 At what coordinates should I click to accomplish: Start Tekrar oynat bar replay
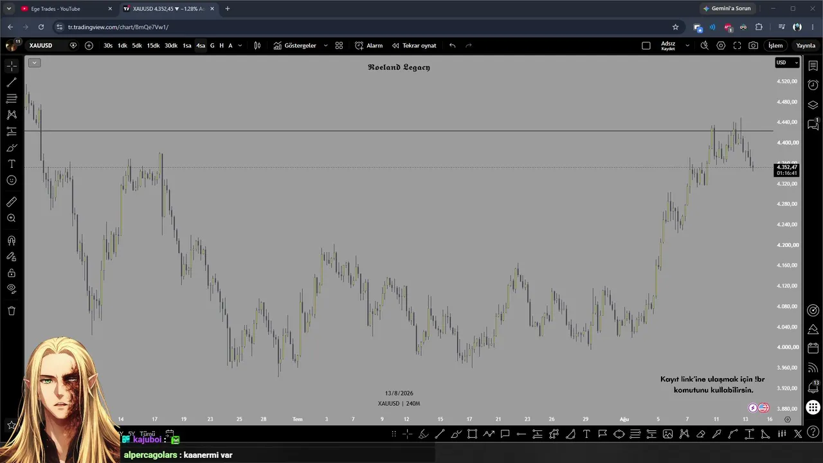point(414,46)
